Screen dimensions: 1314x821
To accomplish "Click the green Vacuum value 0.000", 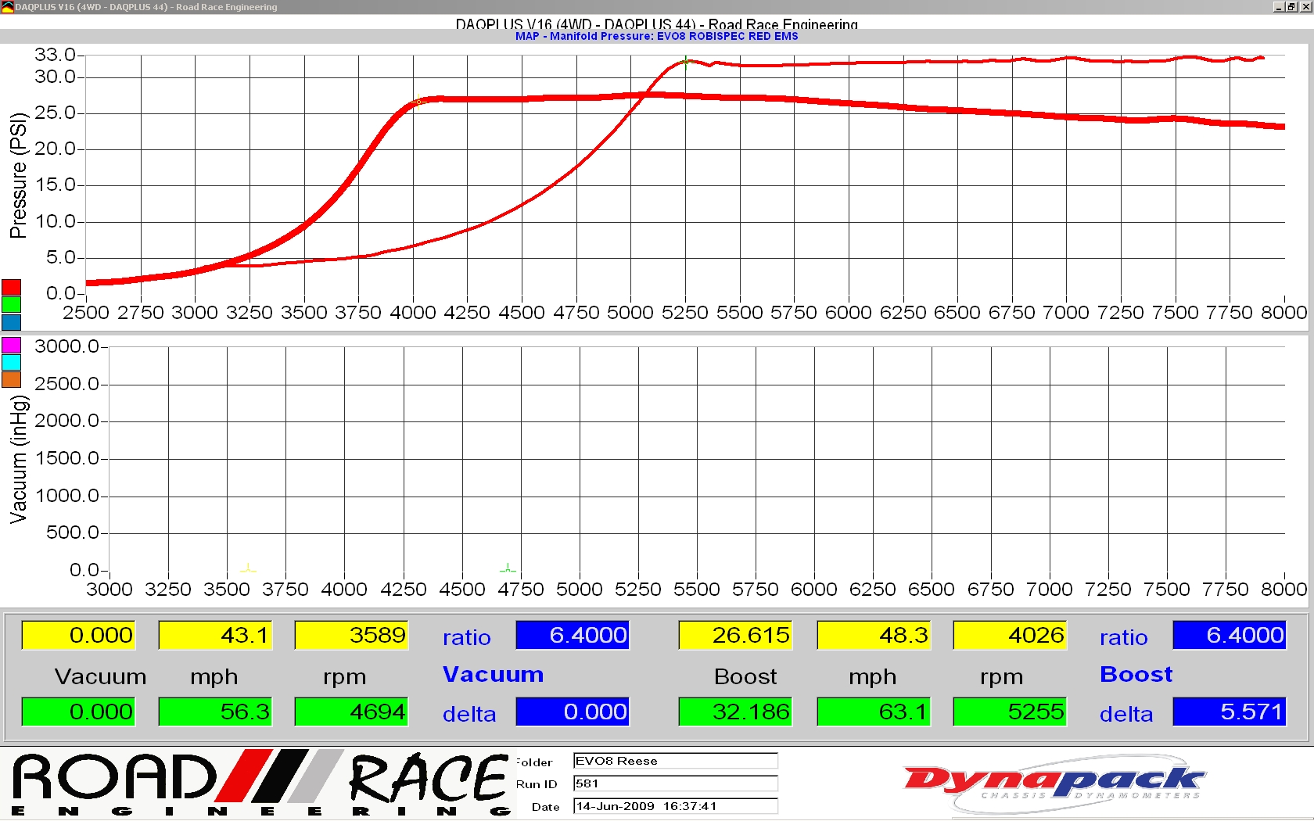I will 78,712.
